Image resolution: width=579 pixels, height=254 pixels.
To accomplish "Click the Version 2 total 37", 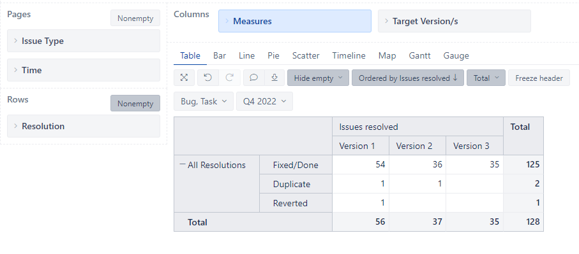I will [x=417, y=222].
